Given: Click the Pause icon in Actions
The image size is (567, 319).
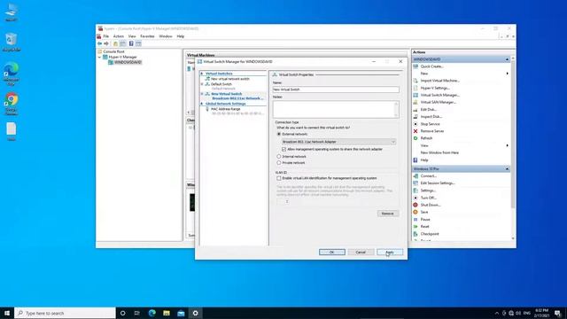Looking at the screenshot, I should 416,220.
